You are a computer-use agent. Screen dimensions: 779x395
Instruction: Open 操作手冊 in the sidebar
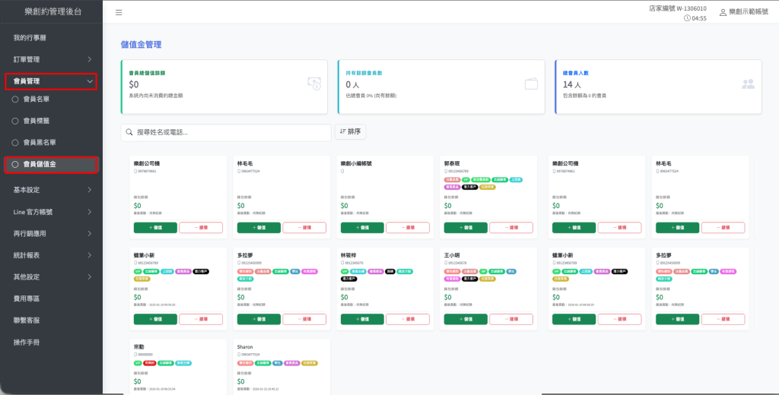27,343
